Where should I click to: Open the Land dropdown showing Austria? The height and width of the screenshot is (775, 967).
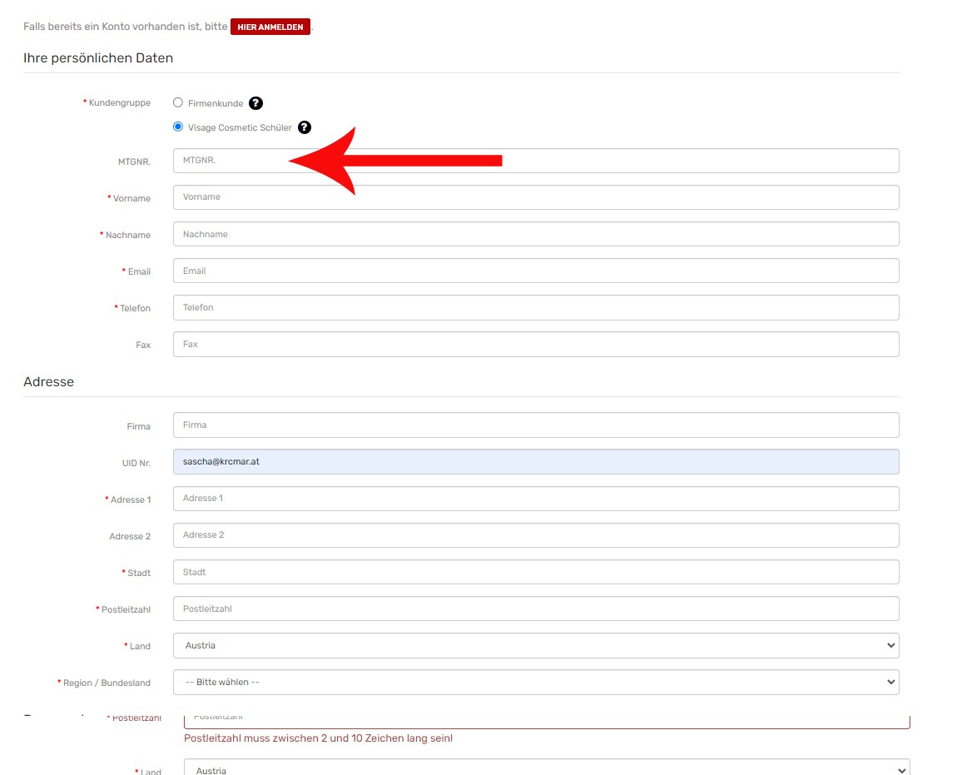[x=535, y=645]
